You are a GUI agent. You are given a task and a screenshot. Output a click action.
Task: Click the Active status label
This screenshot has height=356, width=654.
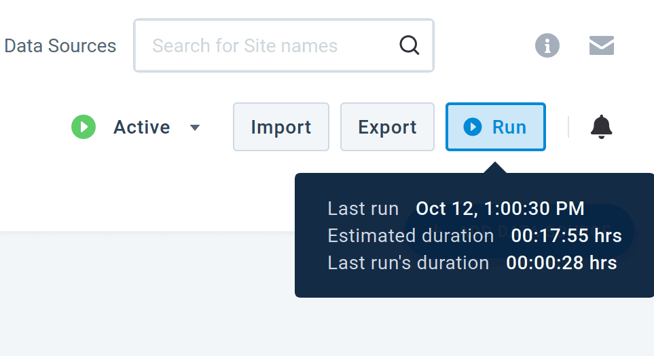coord(141,127)
